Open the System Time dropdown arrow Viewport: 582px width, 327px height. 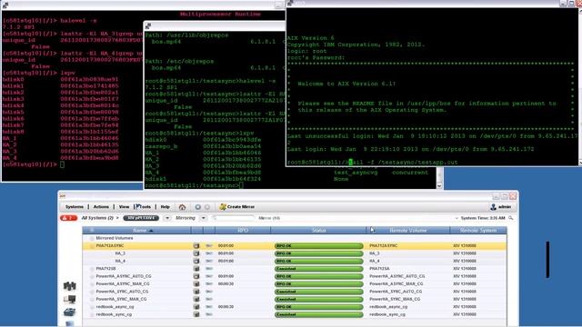(x=457, y=218)
